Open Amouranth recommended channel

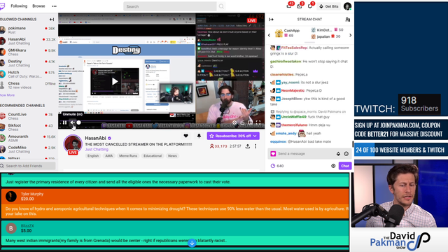(x=28, y=139)
